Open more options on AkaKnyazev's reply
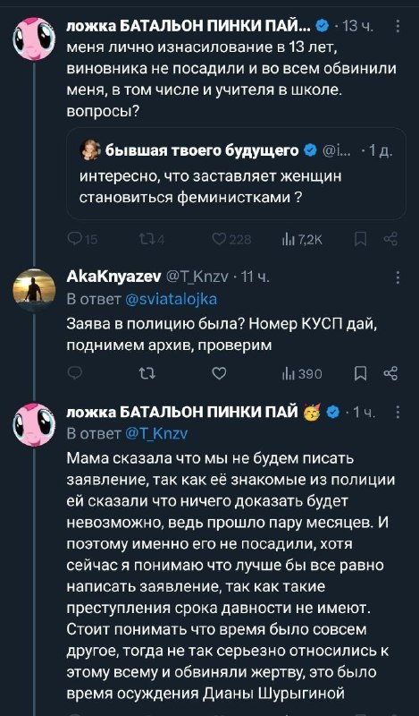The image size is (419, 716). pyautogui.click(x=398, y=277)
